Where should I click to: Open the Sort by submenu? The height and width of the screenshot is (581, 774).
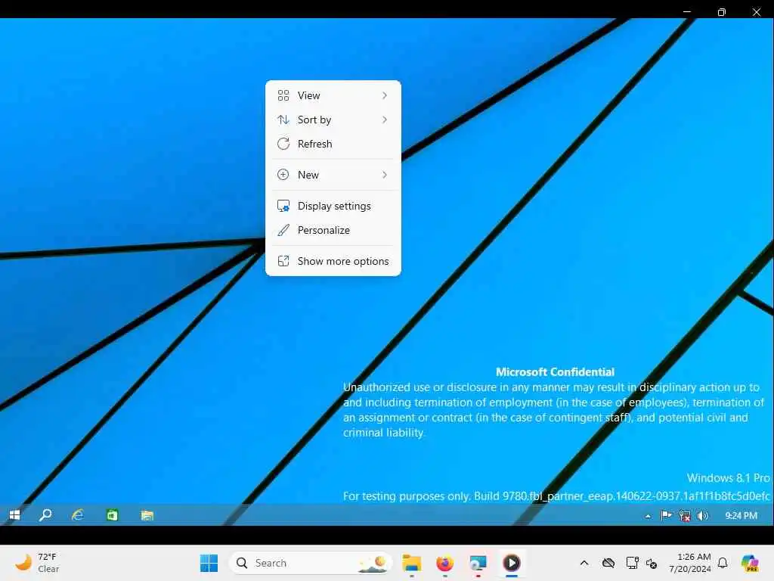pyautogui.click(x=333, y=120)
